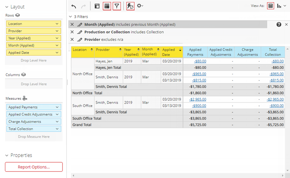Collapse the Layout panel section
This screenshot has height=178, width=290.
pos(7,7)
